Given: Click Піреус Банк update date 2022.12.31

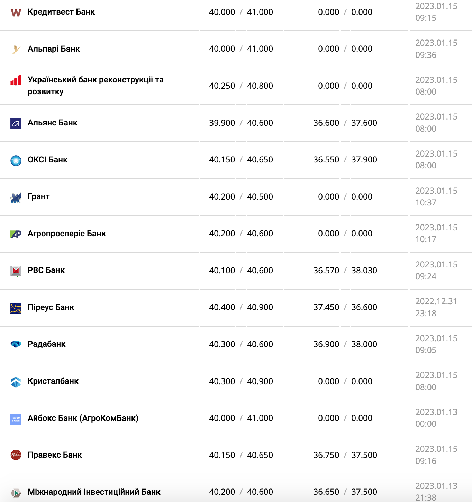Looking at the screenshot, I should point(436,301).
